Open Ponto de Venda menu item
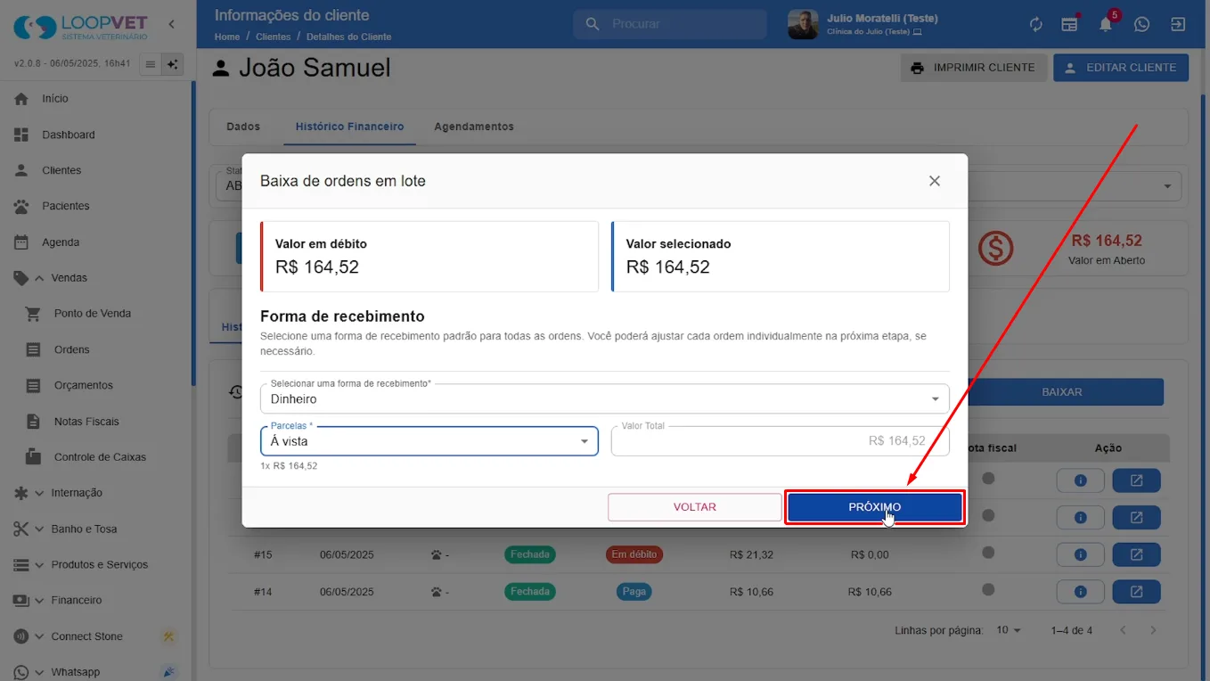Image resolution: width=1210 pixels, height=681 pixels. (93, 314)
